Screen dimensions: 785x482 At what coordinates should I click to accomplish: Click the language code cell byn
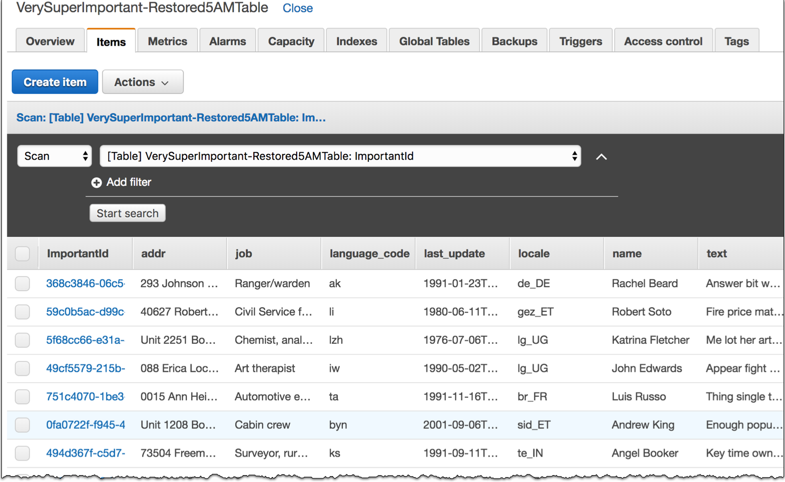point(338,425)
